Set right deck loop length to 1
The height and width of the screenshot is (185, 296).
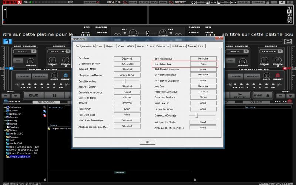click(248, 84)
